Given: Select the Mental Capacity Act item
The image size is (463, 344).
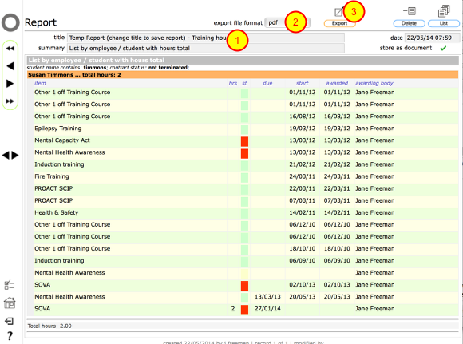Looking at the screenshot, I should [x=62, y=140].
